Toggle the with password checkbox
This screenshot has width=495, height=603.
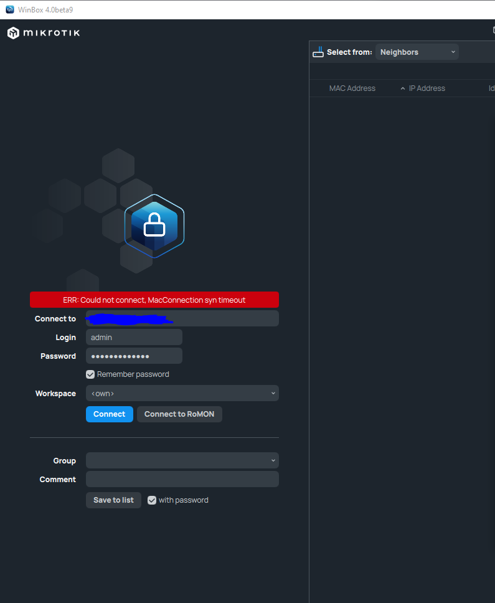pos(152,500)
